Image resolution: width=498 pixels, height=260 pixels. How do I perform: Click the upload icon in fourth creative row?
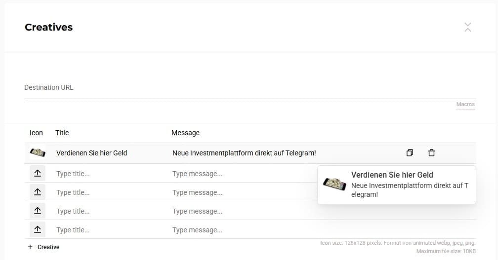38,211
